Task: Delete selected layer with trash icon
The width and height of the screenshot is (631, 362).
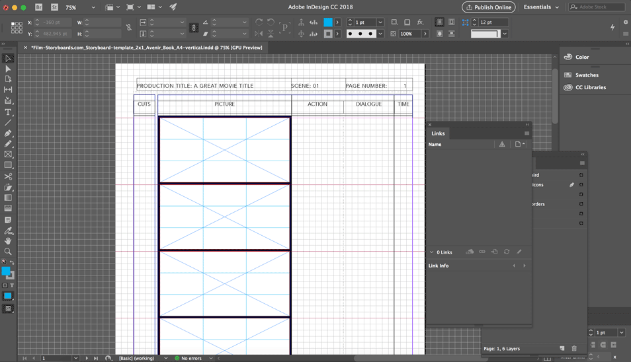Action: point(574,348)
